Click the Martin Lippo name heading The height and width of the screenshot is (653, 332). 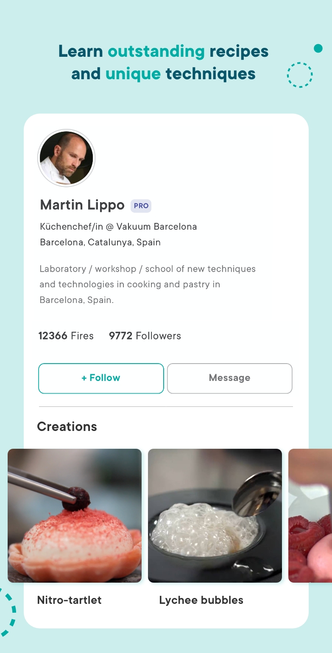click(x=82, y=205)
